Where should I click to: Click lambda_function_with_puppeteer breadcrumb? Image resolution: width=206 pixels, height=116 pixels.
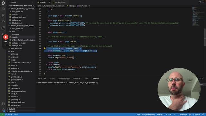point(51,6)
